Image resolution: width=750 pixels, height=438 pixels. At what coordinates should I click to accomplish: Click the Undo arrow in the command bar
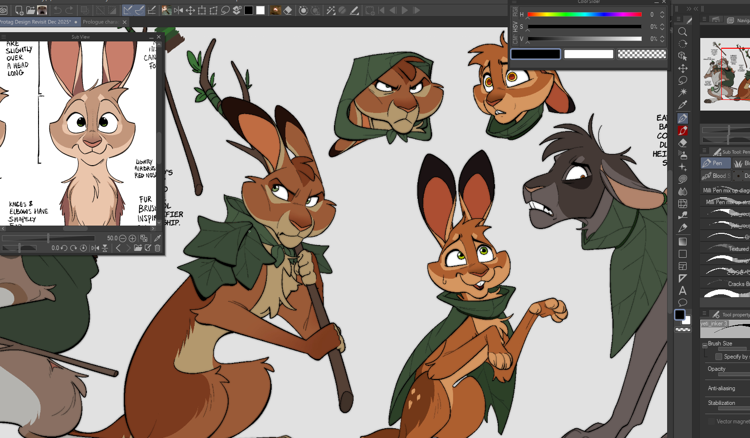coord(58,10)
